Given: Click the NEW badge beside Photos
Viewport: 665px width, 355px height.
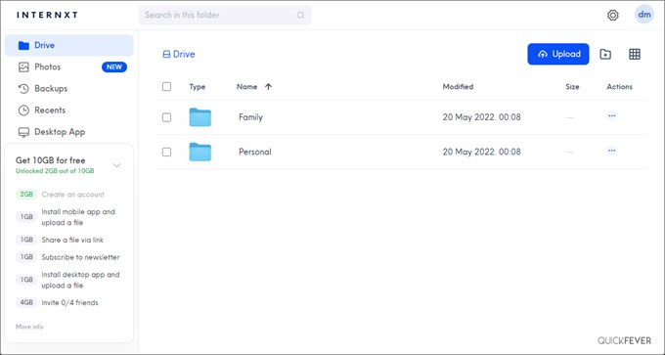Looking at the screenshot, I should 114,67.
